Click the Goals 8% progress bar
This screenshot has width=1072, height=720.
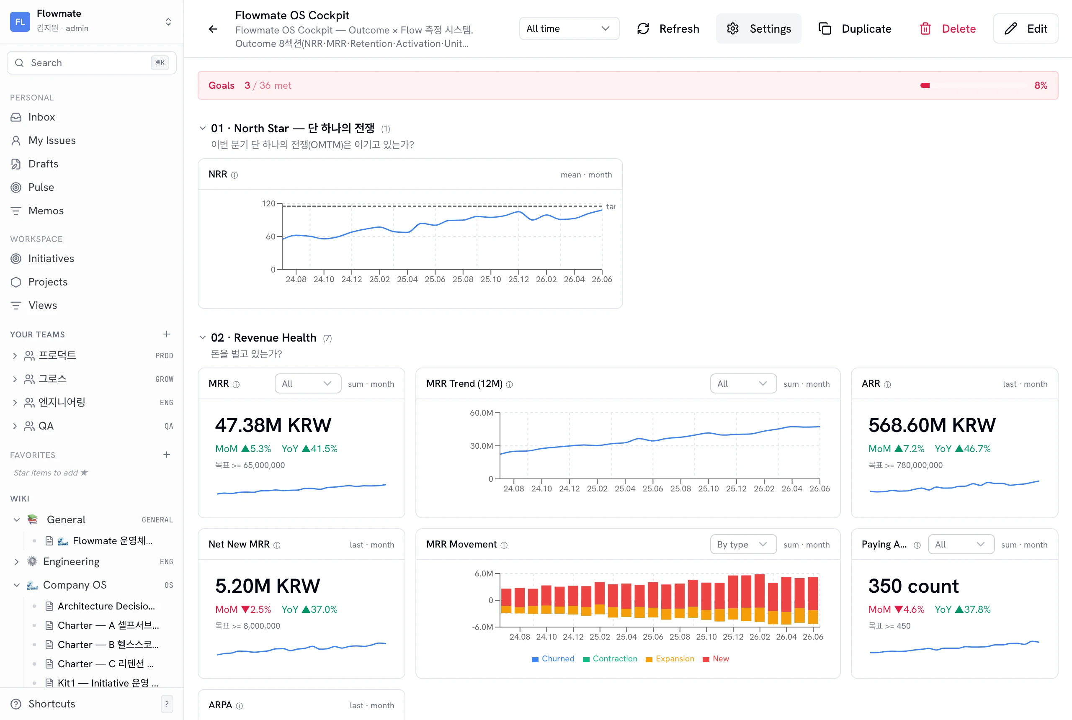coord(974,85)
